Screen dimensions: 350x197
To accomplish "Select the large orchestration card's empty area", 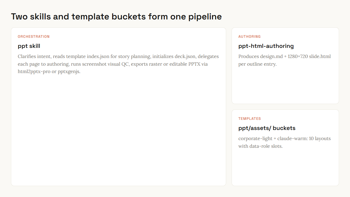I will [118, 130].
